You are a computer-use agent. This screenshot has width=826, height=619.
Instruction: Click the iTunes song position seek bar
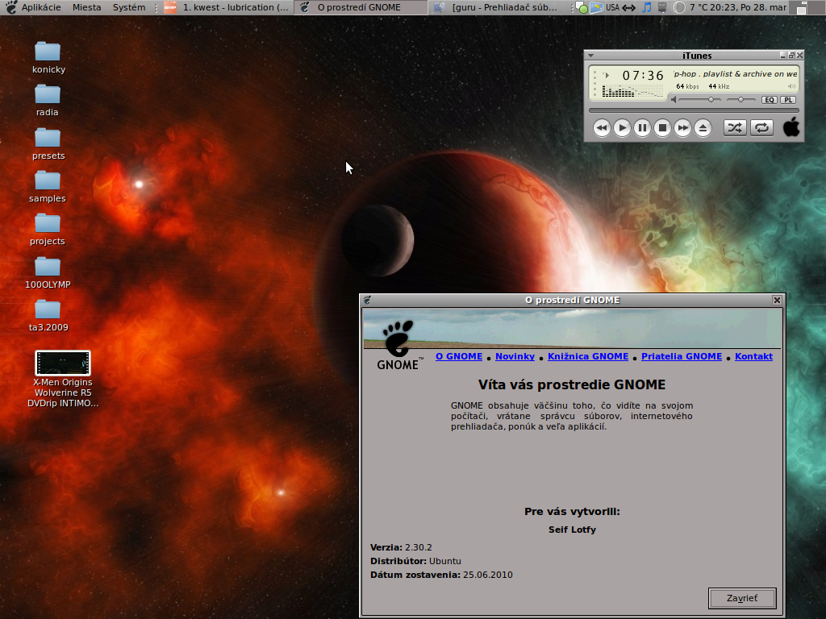click(694, 110)
